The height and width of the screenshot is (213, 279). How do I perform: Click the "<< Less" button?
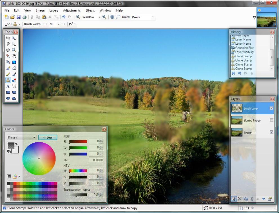[48, 137]
